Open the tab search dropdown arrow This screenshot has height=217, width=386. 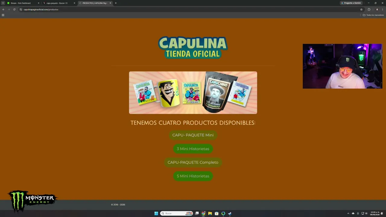coord(3,3)
